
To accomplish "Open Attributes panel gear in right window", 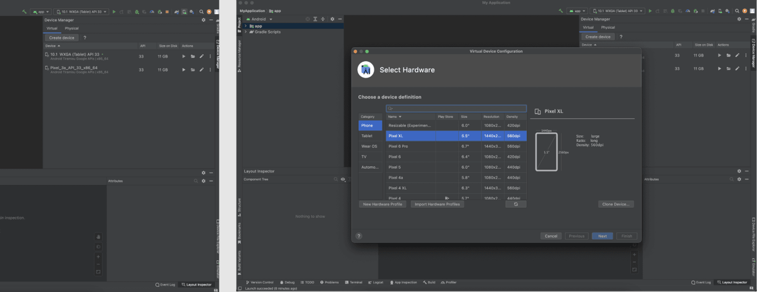I will 739,179.
